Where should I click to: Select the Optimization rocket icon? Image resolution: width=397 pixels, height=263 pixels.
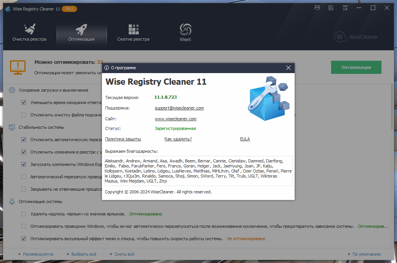coord(81,29)
